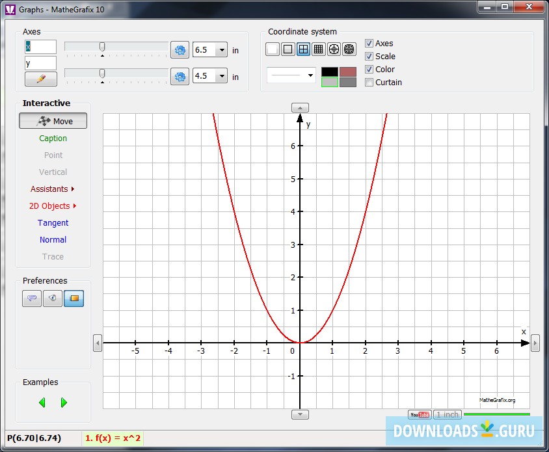Click the pencil edit button under Axes

[x=41, y=79]
